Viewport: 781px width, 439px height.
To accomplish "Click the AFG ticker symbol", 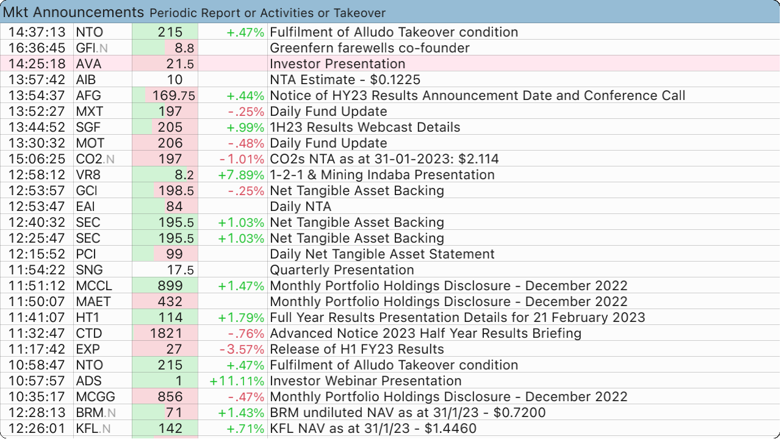I will (88, 96).
